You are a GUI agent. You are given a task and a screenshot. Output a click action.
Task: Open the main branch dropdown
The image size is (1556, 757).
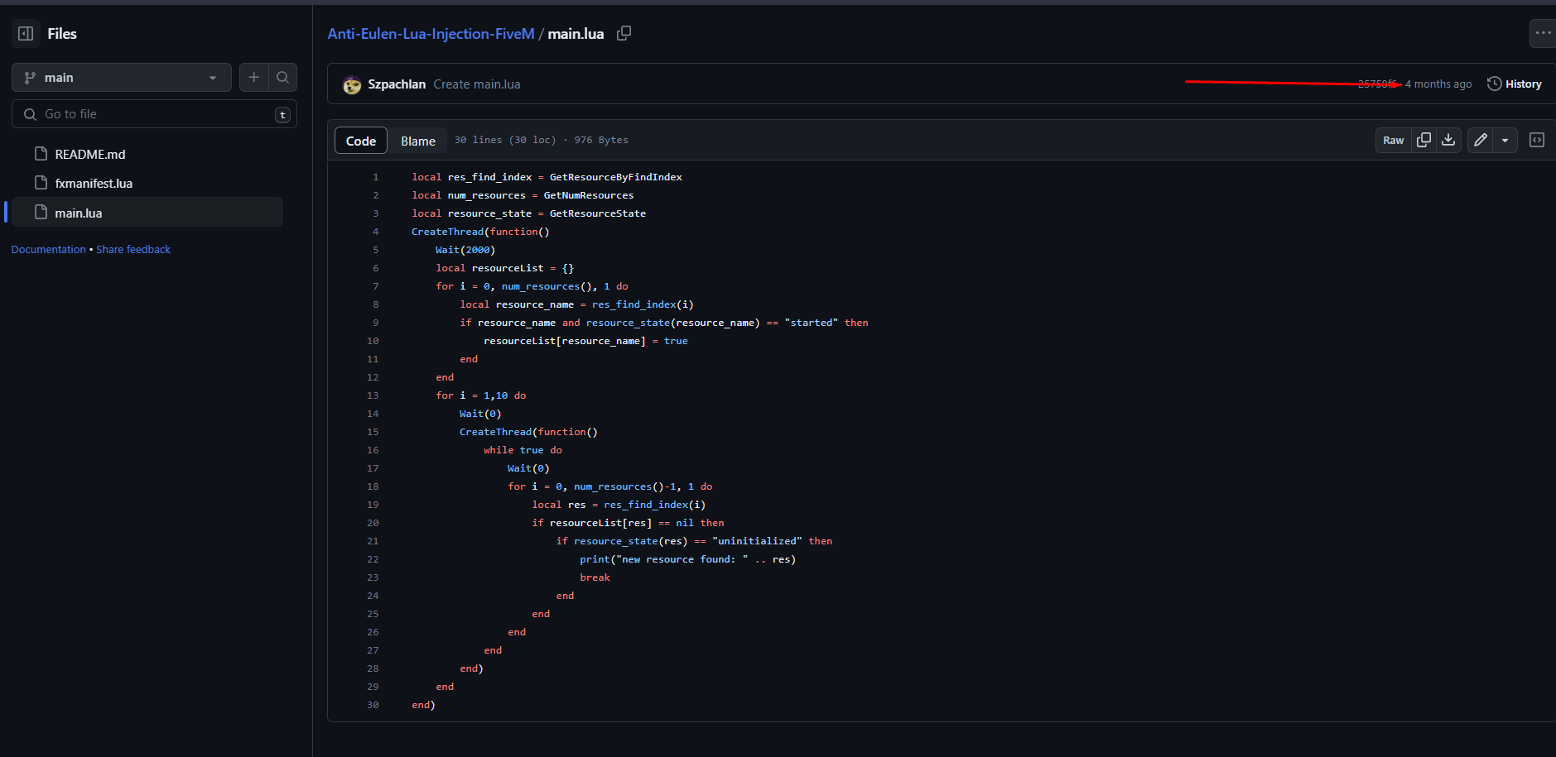point(122,78)
